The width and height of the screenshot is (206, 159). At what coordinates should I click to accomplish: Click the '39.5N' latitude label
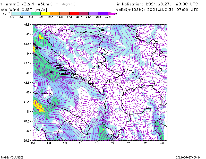point(28,140)
